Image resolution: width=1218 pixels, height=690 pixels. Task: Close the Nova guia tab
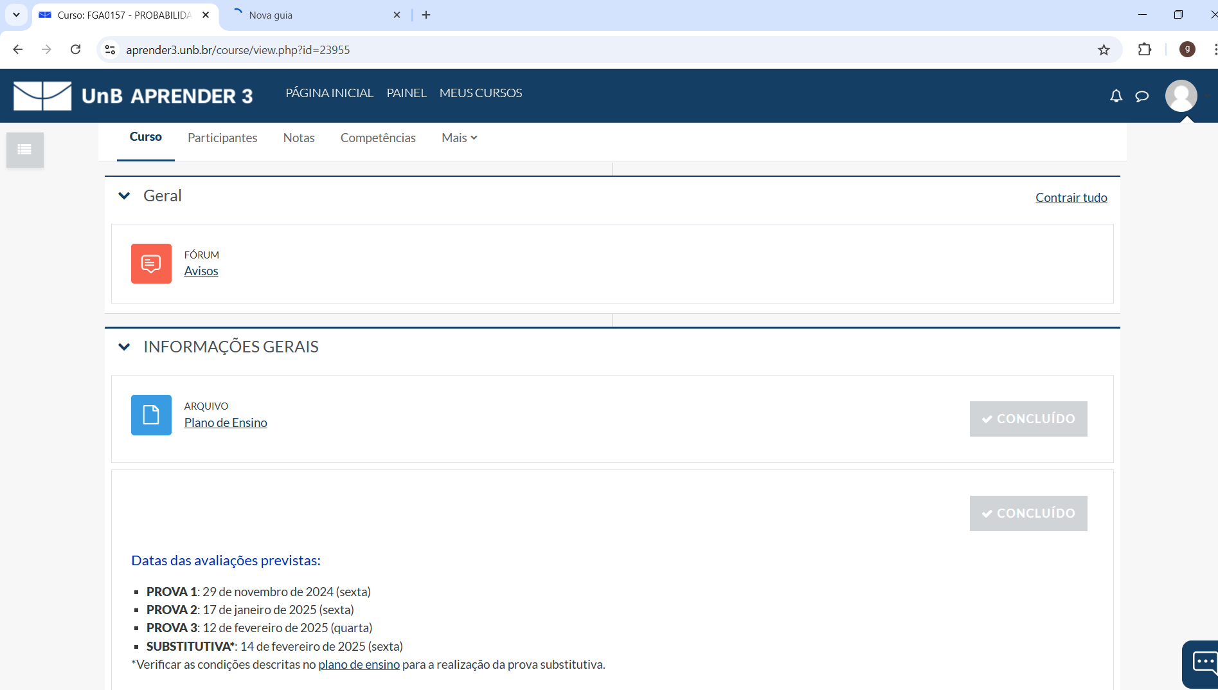click(x=397, y=15)
